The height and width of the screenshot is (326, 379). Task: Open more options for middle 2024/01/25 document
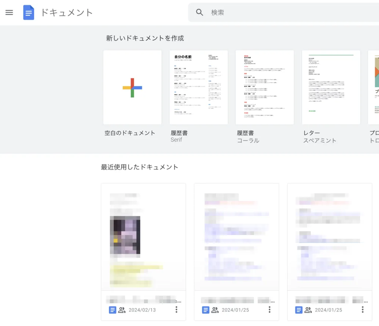(x=269, y=310)
